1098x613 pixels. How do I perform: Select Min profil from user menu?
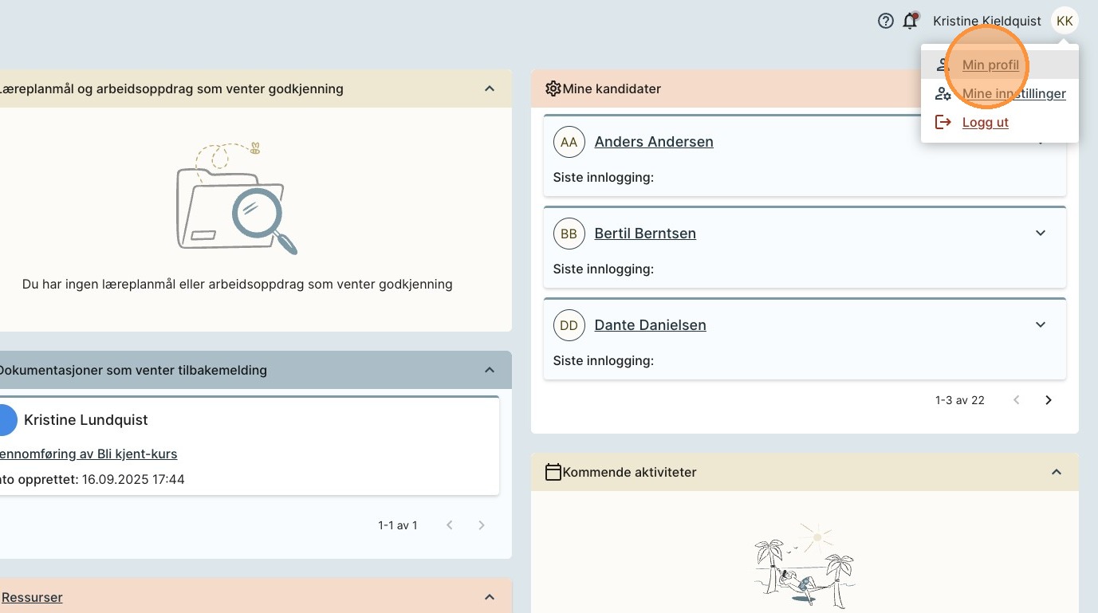pyautogui.click(x=990, y=65)
